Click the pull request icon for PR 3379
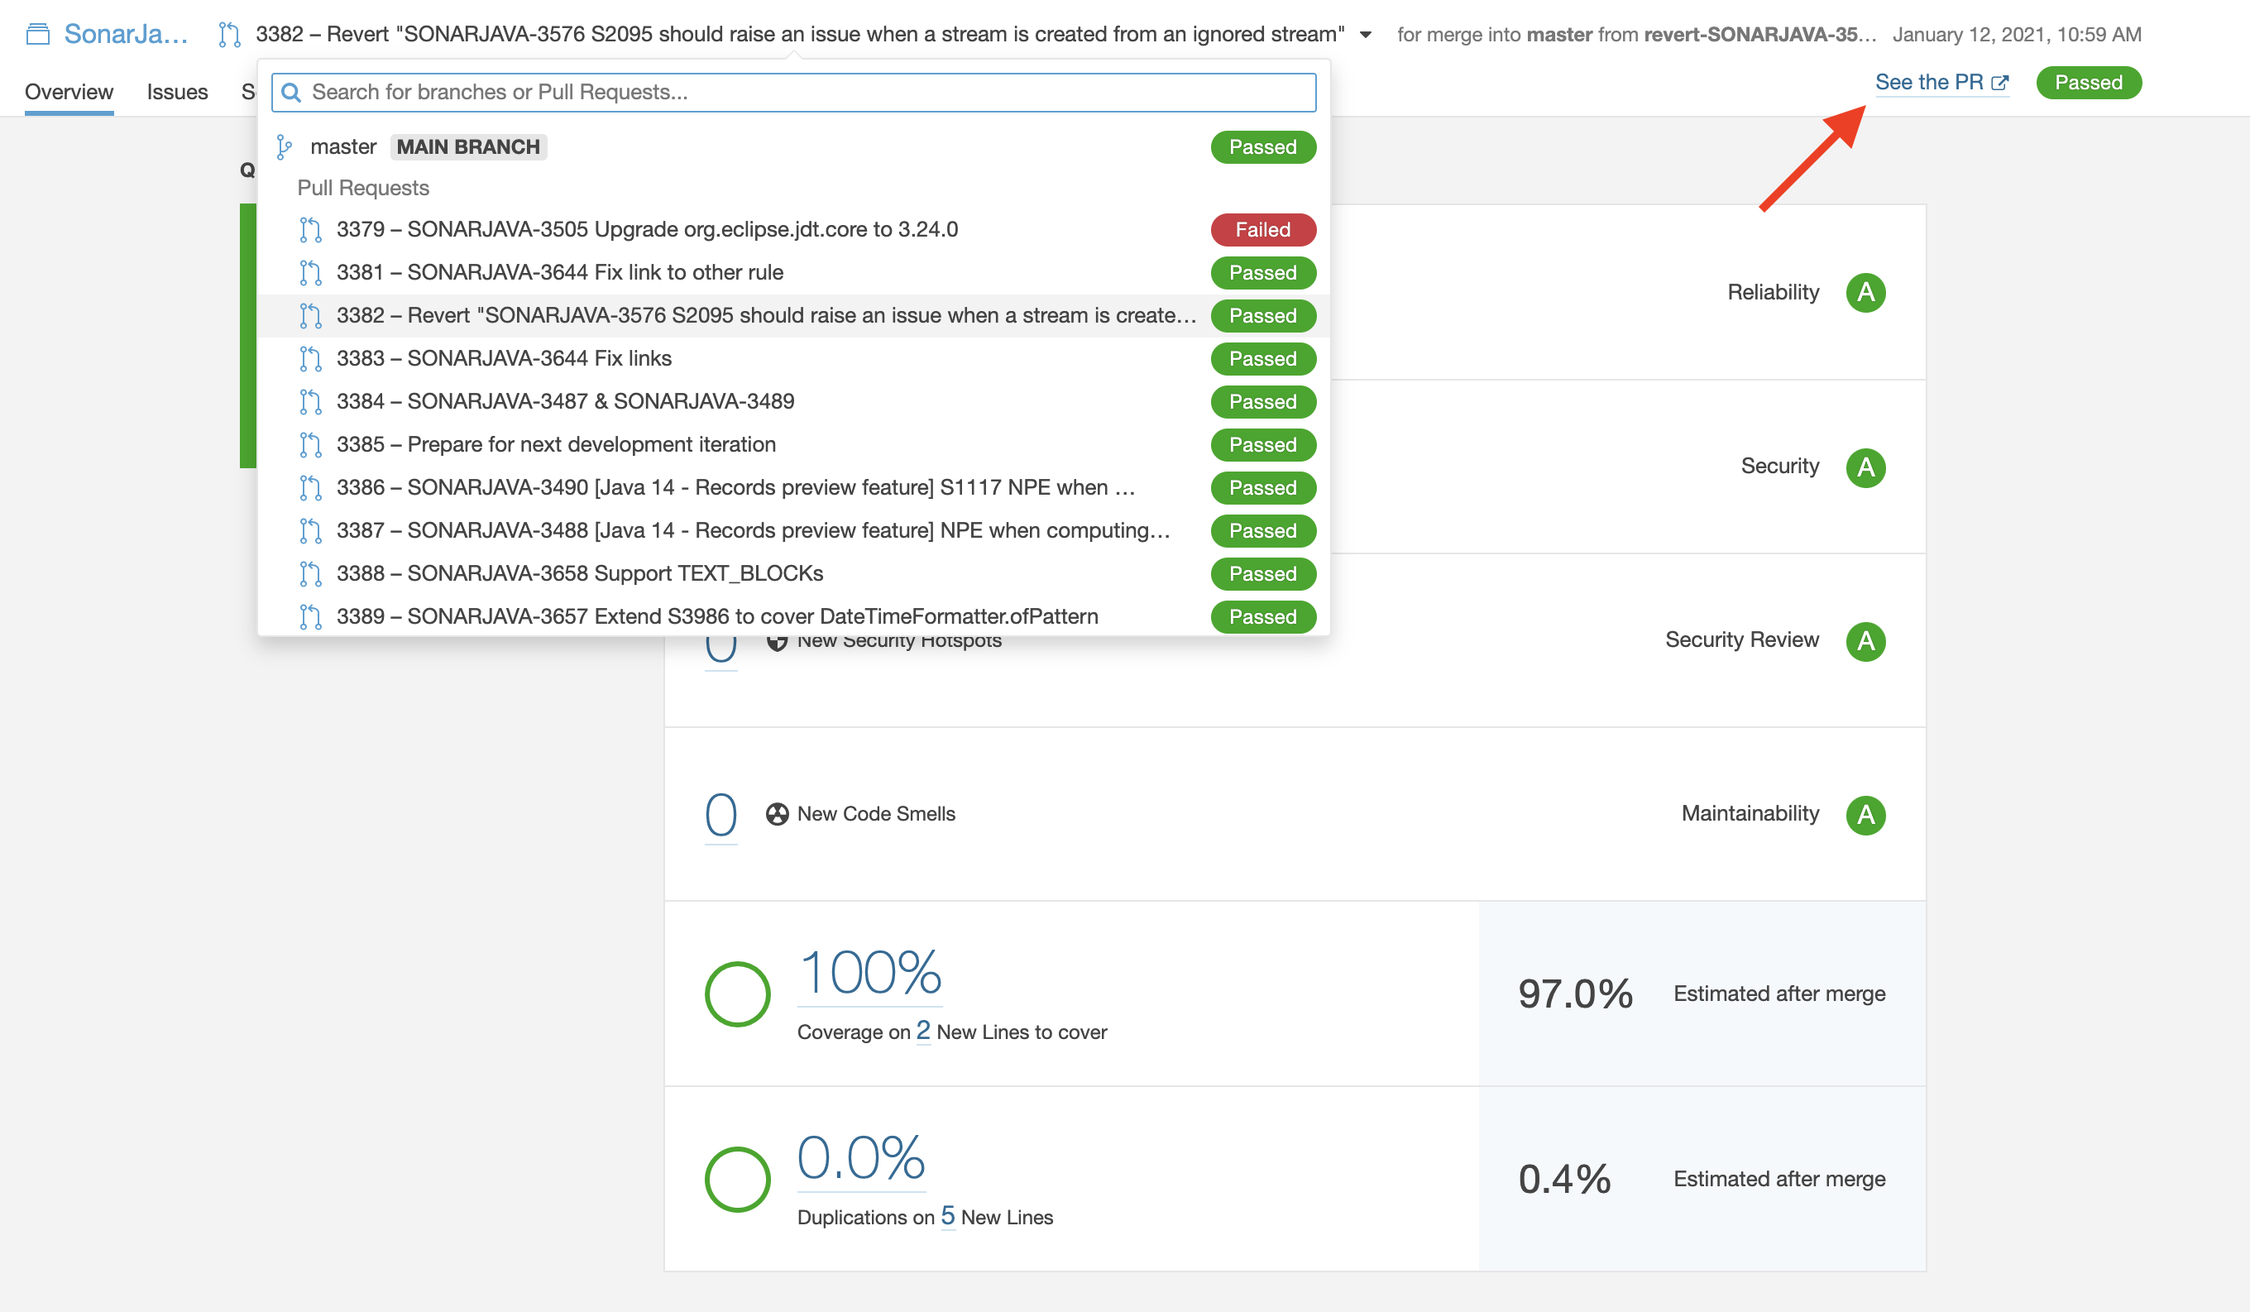The height and width of the screenshot is (1312, 2250). point(310,229)
